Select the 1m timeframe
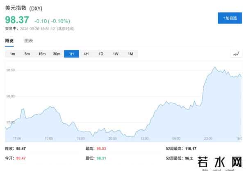The height and width of the screenshot is (171, 246). [x=12, y=54]
